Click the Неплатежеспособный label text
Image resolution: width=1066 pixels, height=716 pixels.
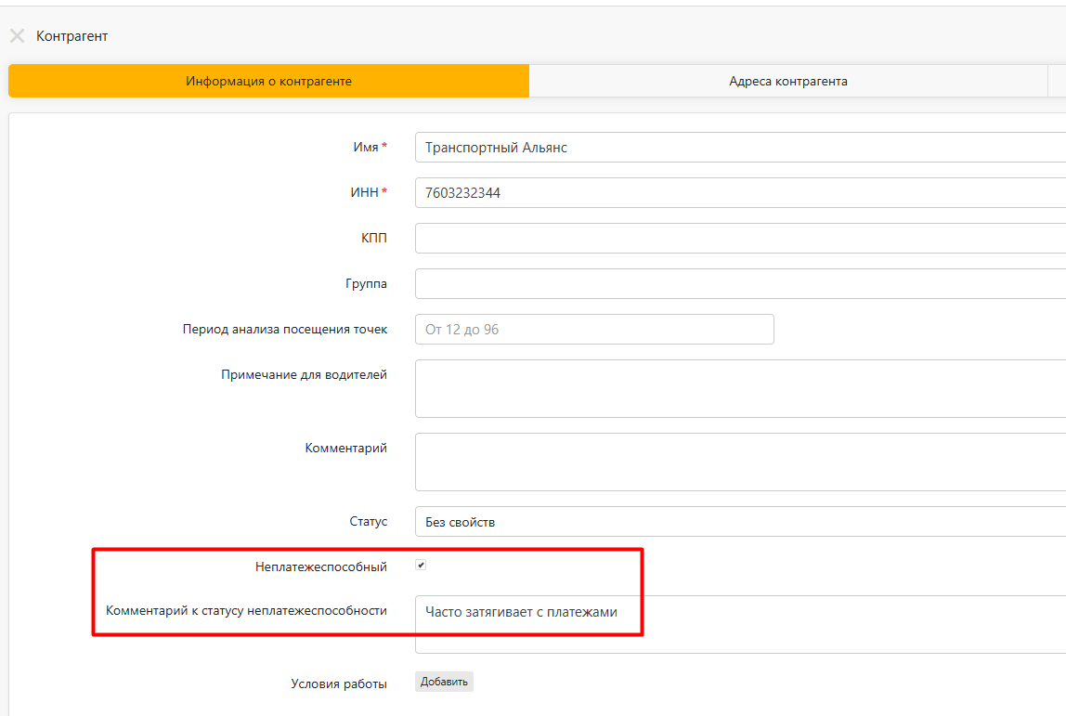tap(320, 566)
